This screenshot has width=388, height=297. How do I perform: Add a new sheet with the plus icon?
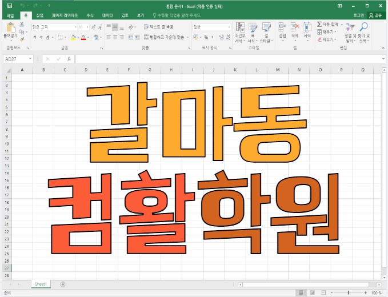coord(63,284)
